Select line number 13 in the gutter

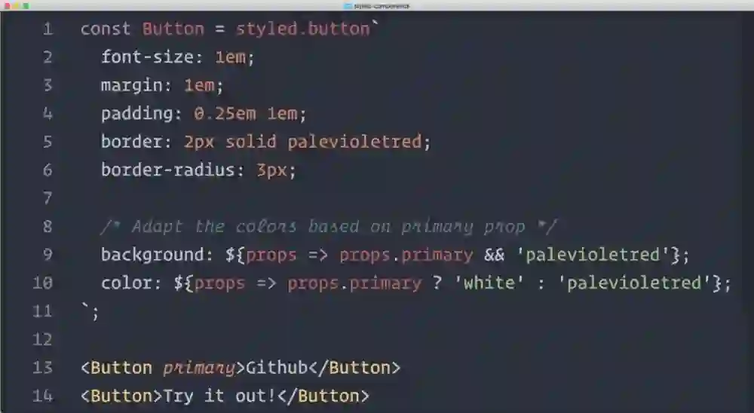(43, 368)
